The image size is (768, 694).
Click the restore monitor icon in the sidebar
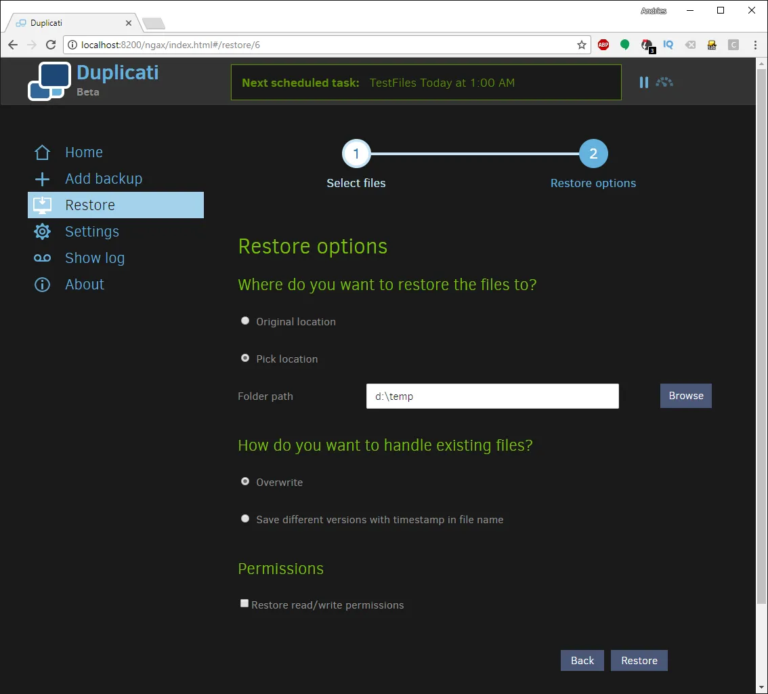(42, 205)
